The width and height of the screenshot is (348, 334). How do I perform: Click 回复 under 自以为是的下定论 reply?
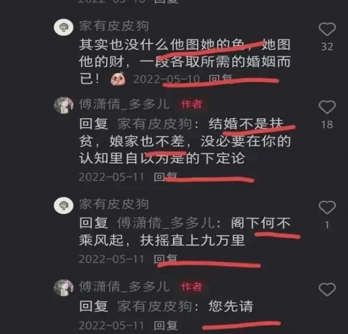166,177
